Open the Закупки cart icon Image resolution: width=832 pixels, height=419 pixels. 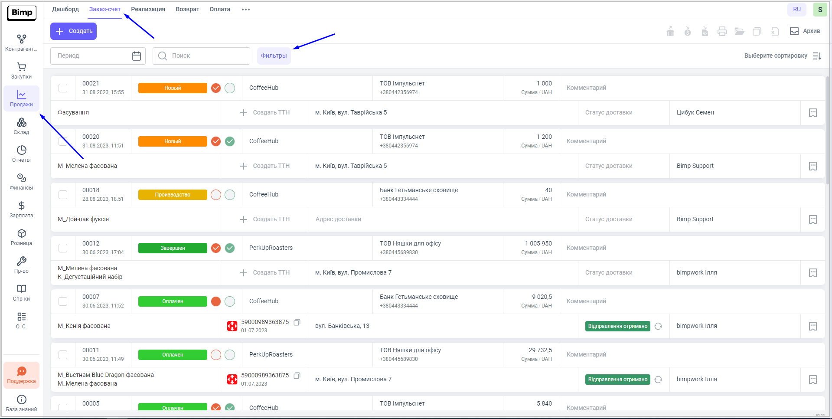(x=21, y=71)
